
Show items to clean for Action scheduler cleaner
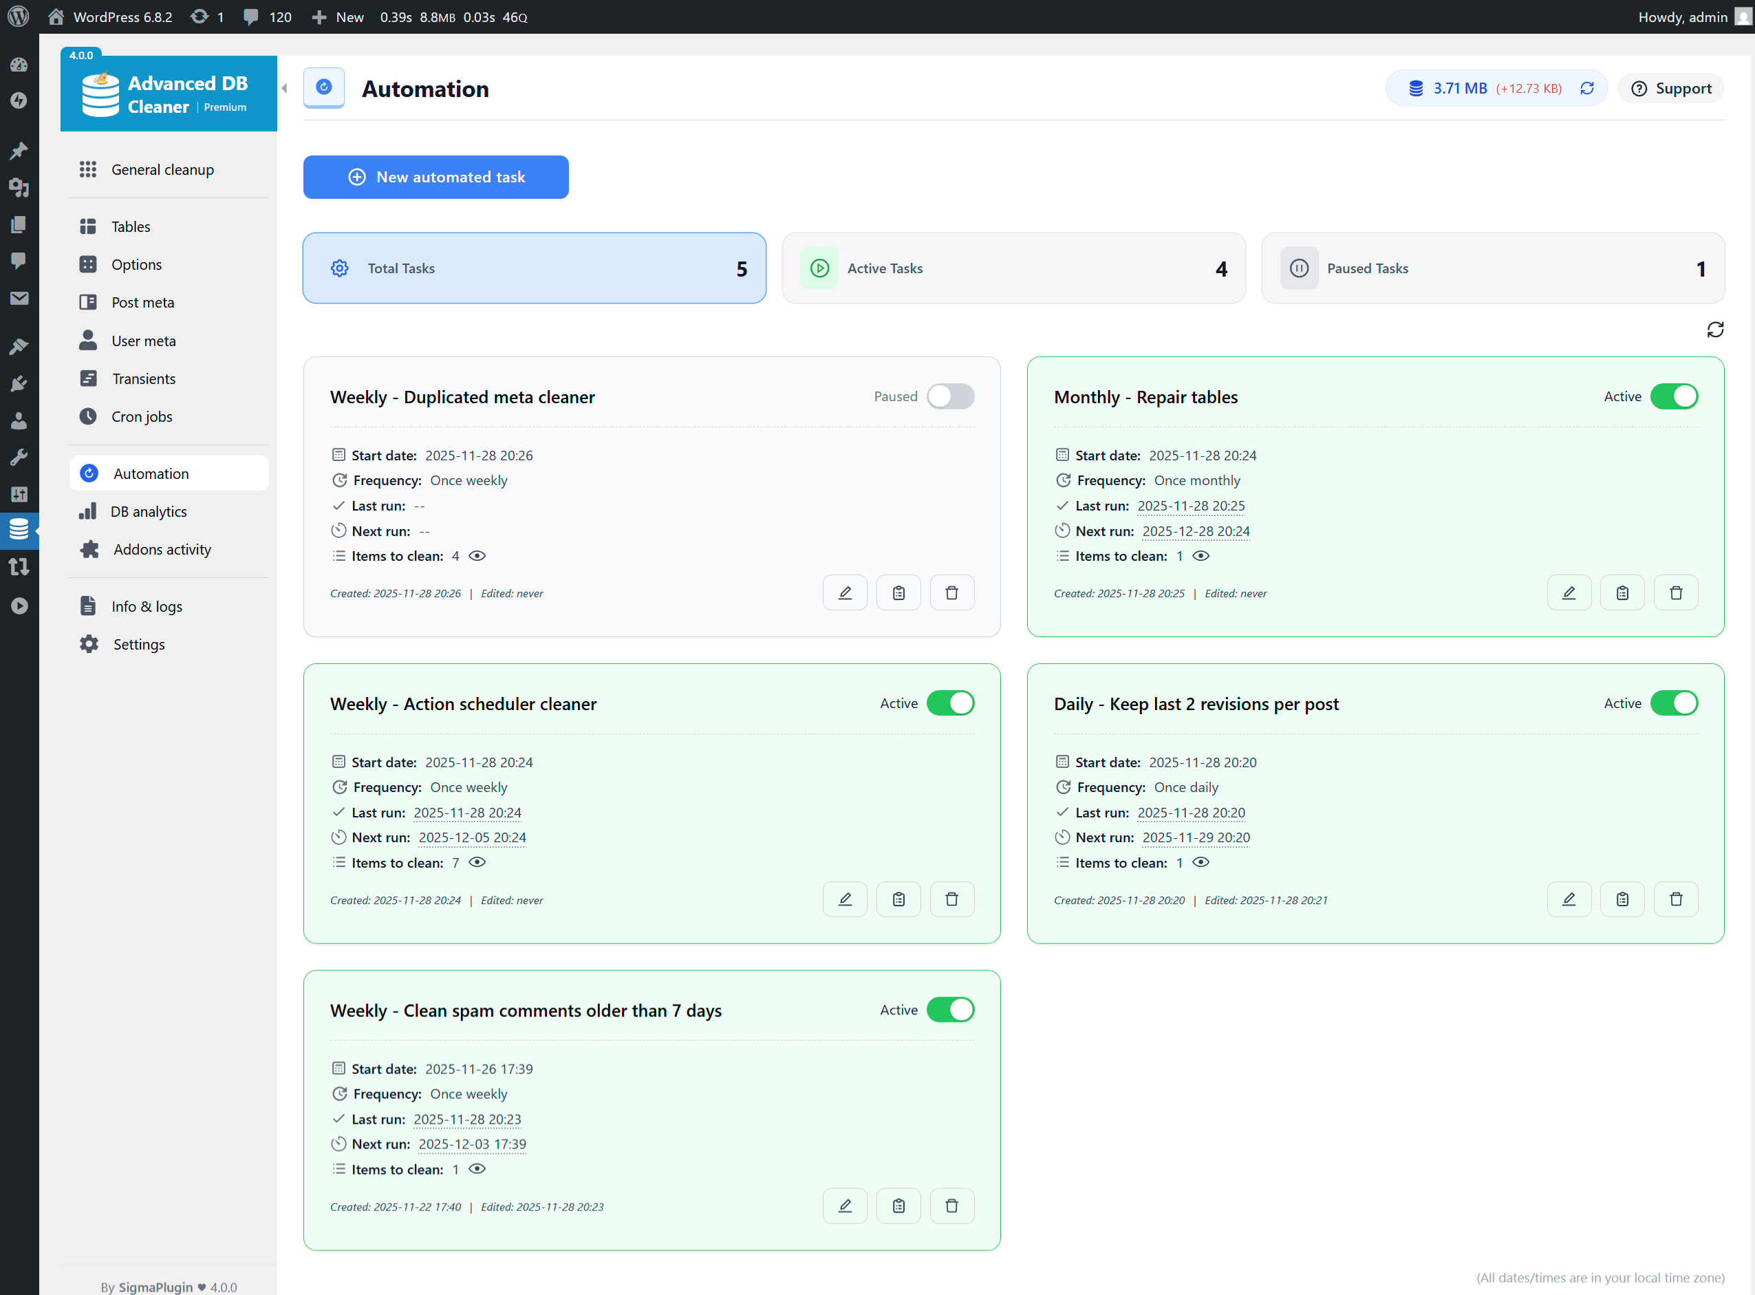[x=477, y=862]
